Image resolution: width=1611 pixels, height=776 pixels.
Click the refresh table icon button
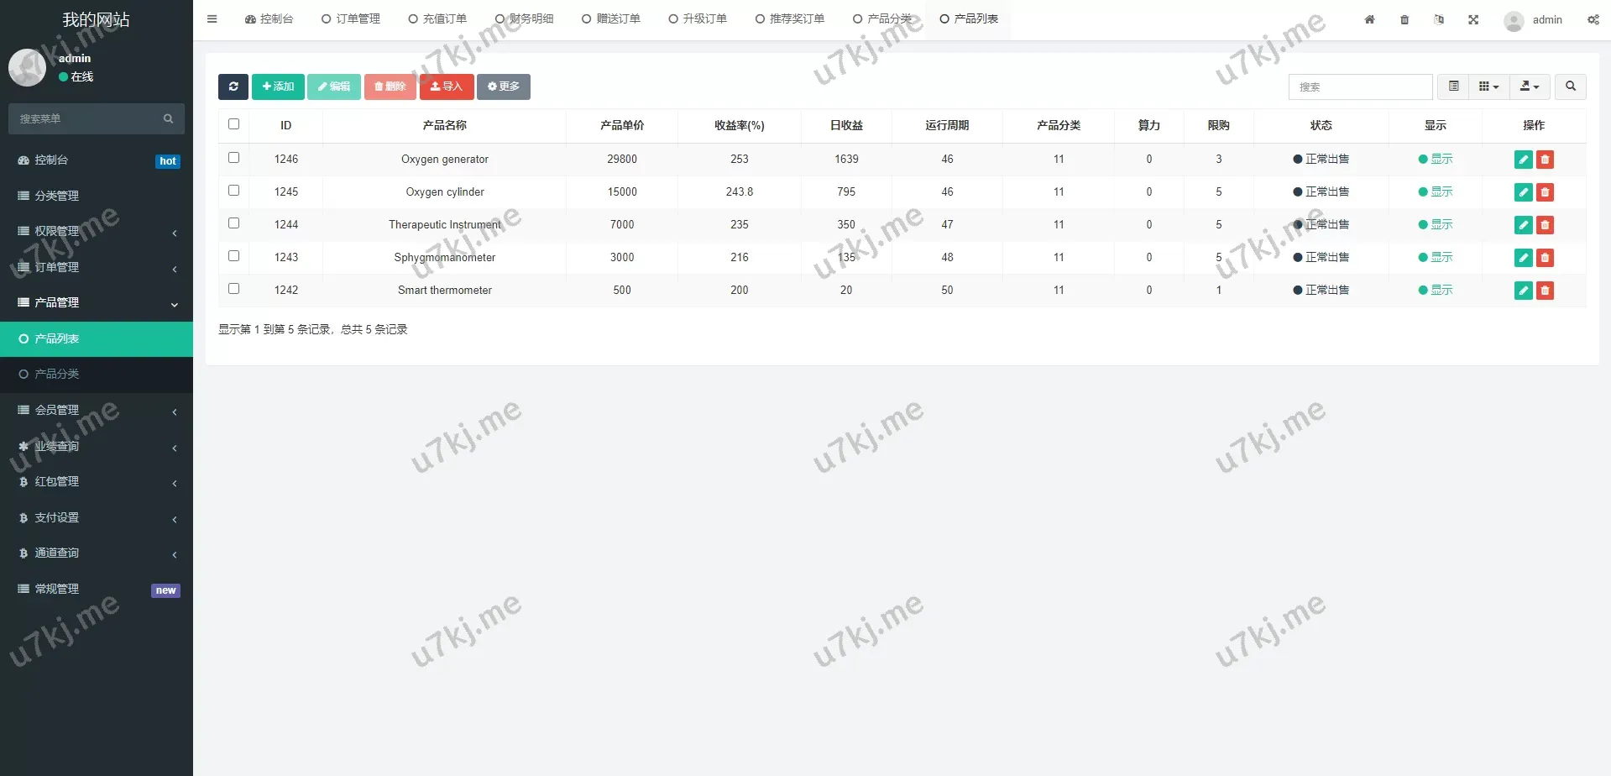(x=233, y=87)
